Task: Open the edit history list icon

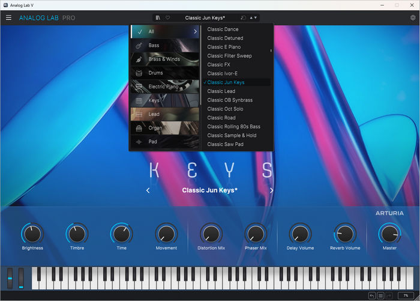Action: 380,296
